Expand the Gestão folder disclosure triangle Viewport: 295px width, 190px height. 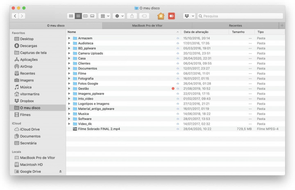69,89
